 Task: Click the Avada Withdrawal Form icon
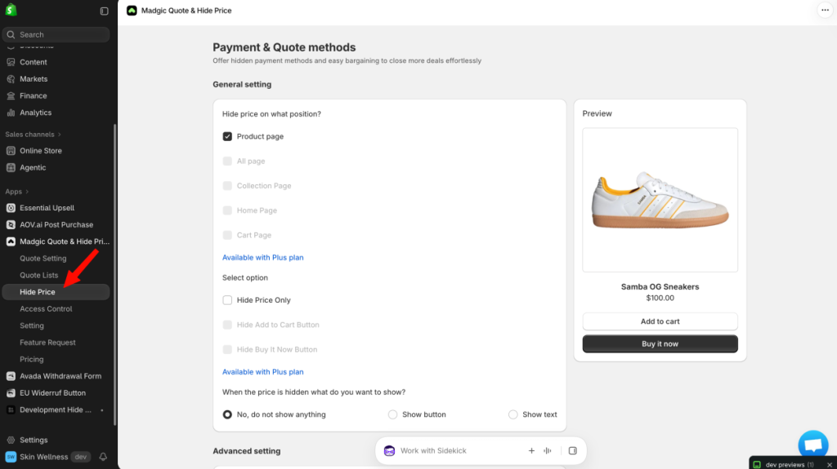coord(11,376)
